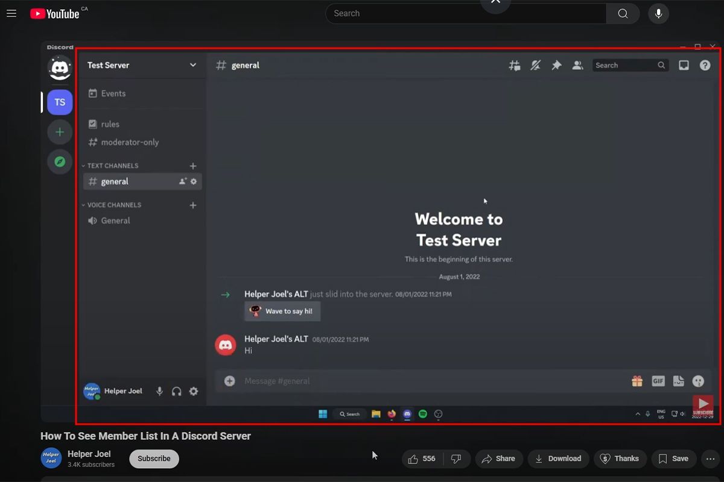Image resolution: width=724 pixels, height=482 pixels.
Task: Save the video to playlist
Action: pos(673,459)
